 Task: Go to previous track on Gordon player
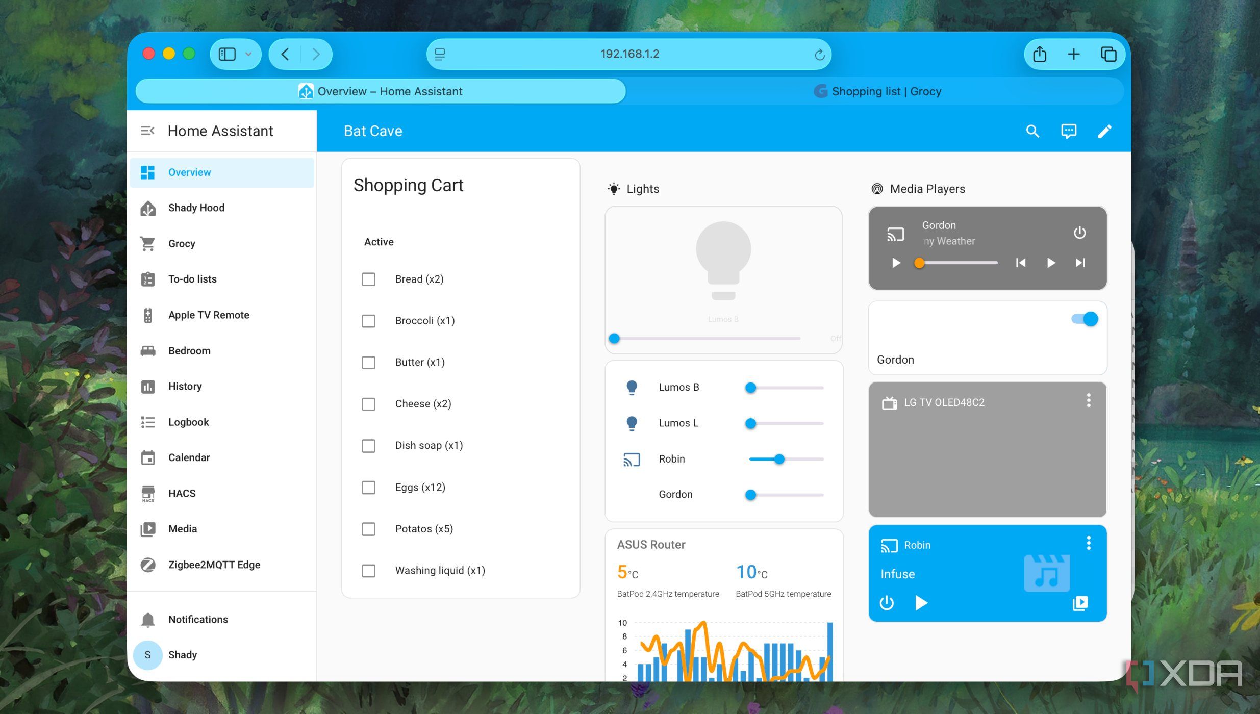tap(1020, 263)
